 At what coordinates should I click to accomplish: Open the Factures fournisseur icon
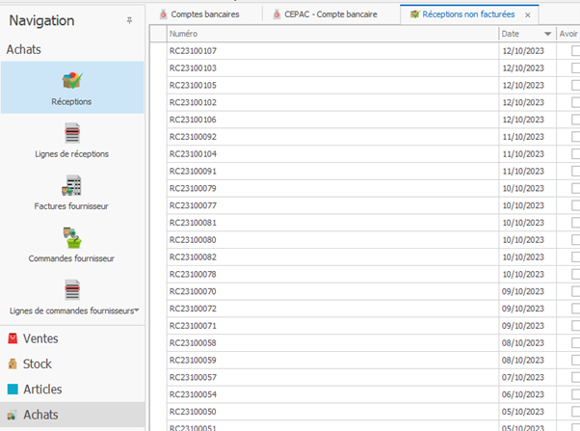click(71, 185)
